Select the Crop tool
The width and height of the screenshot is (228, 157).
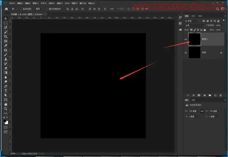pos(5,37)
